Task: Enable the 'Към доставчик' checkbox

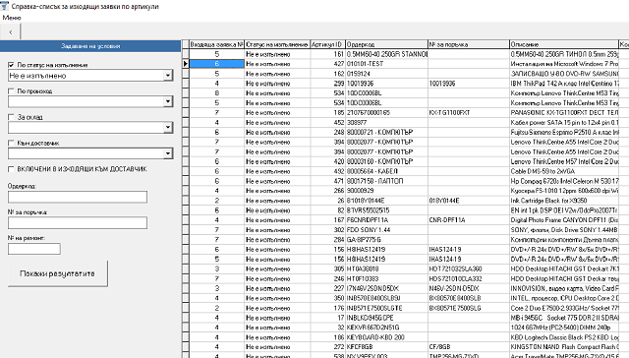Action: pyautogui.click(x=11, y=143)
